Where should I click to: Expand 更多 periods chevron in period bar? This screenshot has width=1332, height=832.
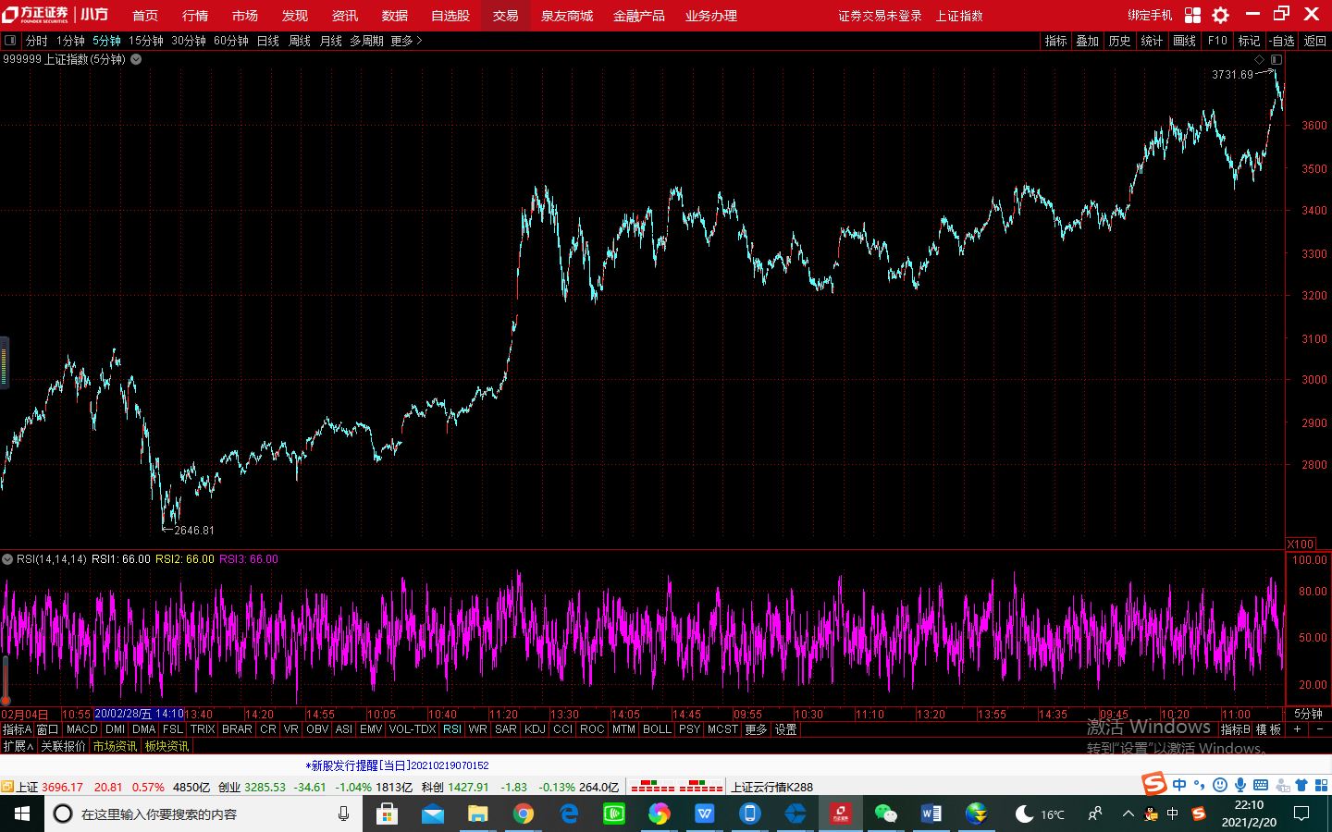pyautogui.click(x=419, y=41)
